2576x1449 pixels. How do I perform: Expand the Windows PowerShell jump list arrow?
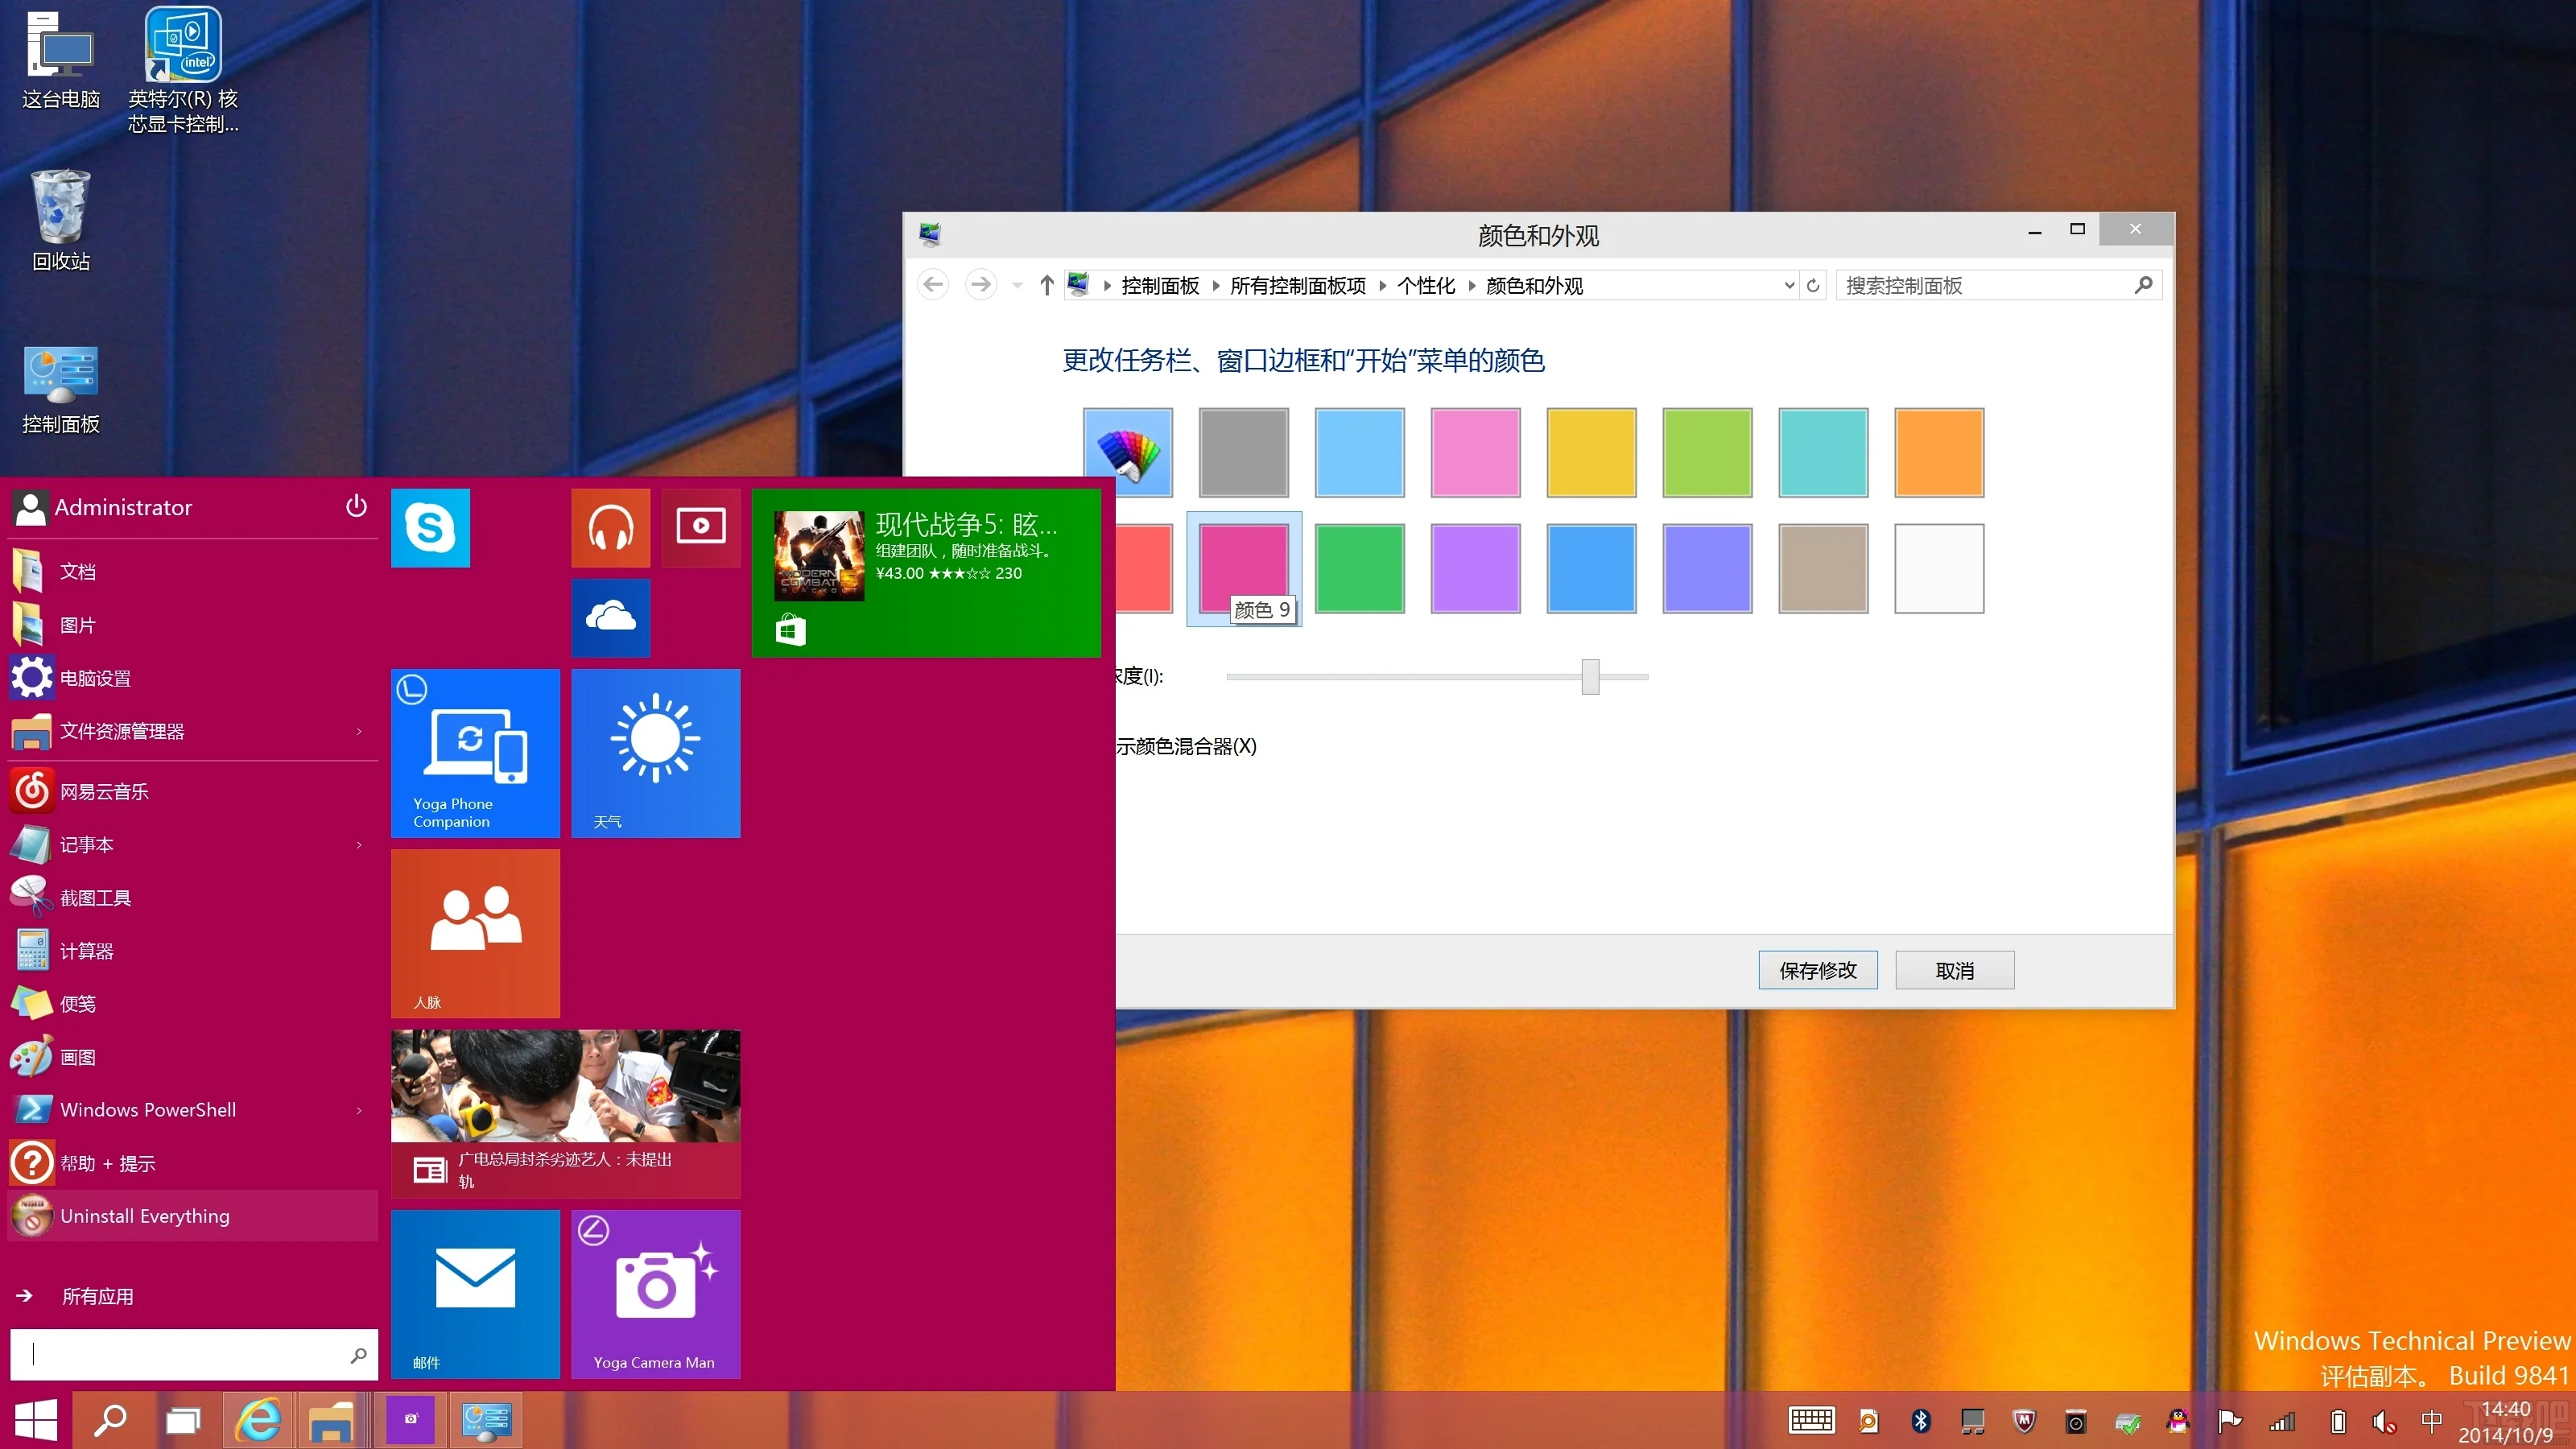[359, 1110]
